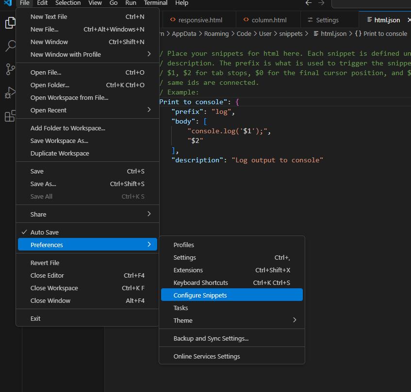Choose Duplicate Workspace
This screenshot has width=411, height=392.
(87, 153)
